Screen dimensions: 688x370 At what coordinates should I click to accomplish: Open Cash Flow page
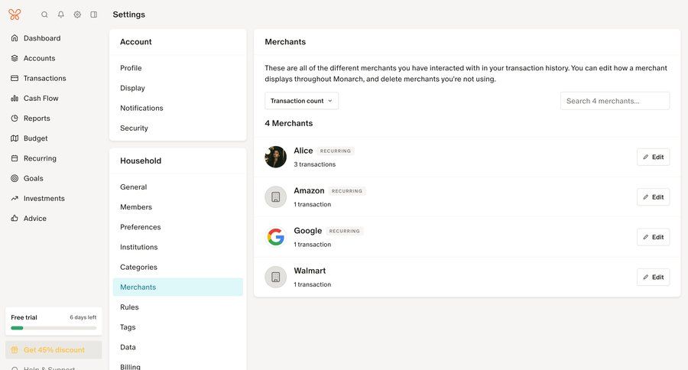41,99
